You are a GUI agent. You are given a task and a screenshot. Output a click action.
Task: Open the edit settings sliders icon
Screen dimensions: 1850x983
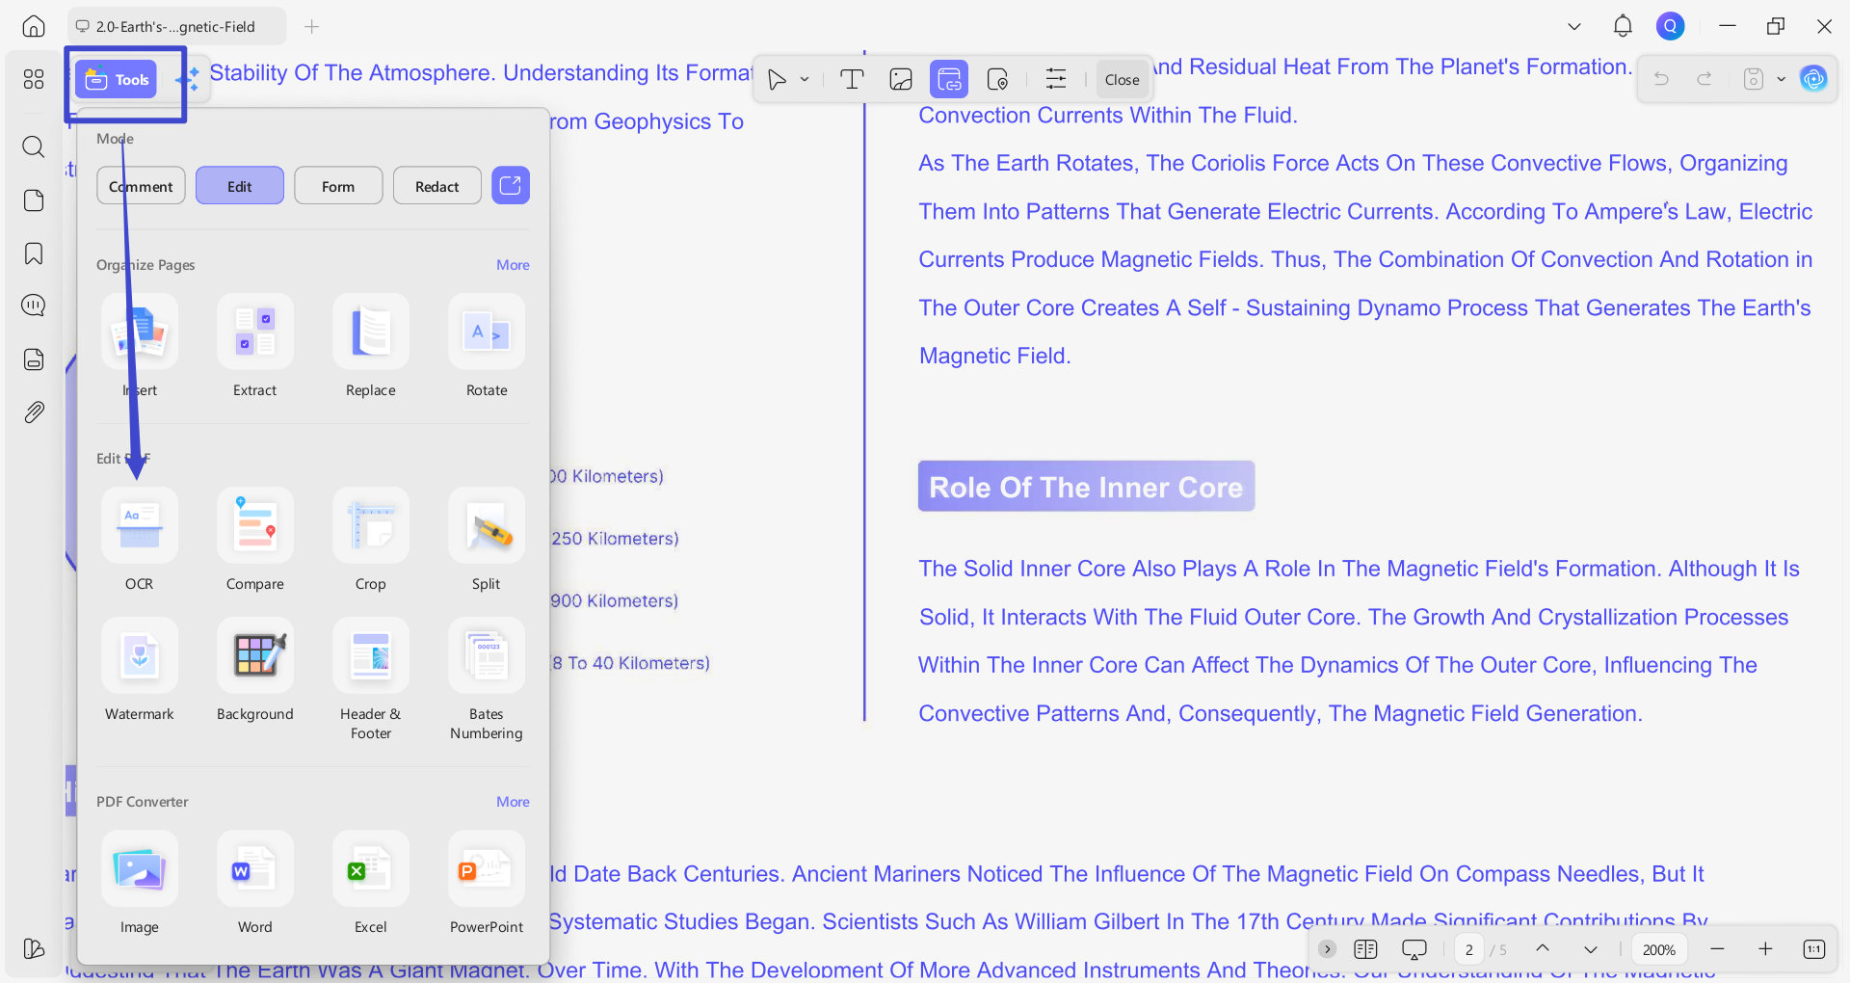pyautogui.click(x=1056, y=79)
